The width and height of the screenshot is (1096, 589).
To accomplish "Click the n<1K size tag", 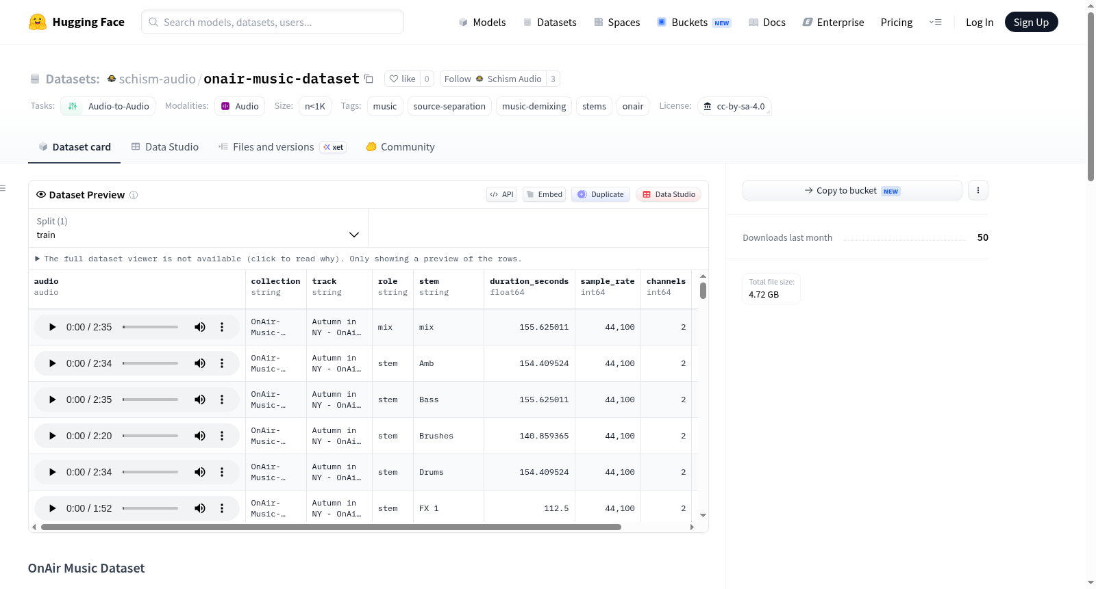I will click(x=315, y=106).
